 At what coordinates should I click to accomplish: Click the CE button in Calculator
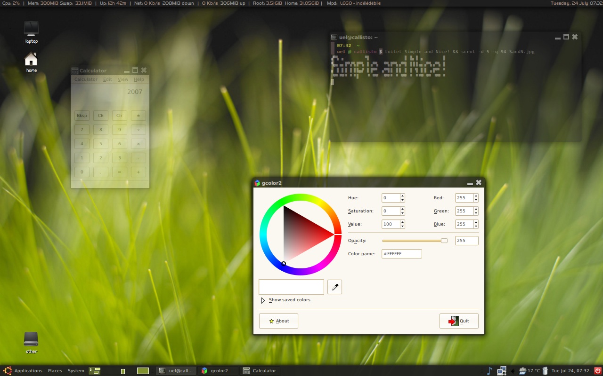pos(101,116)
